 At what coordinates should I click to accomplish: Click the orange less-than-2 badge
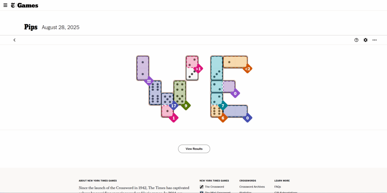tap(248, 69)
